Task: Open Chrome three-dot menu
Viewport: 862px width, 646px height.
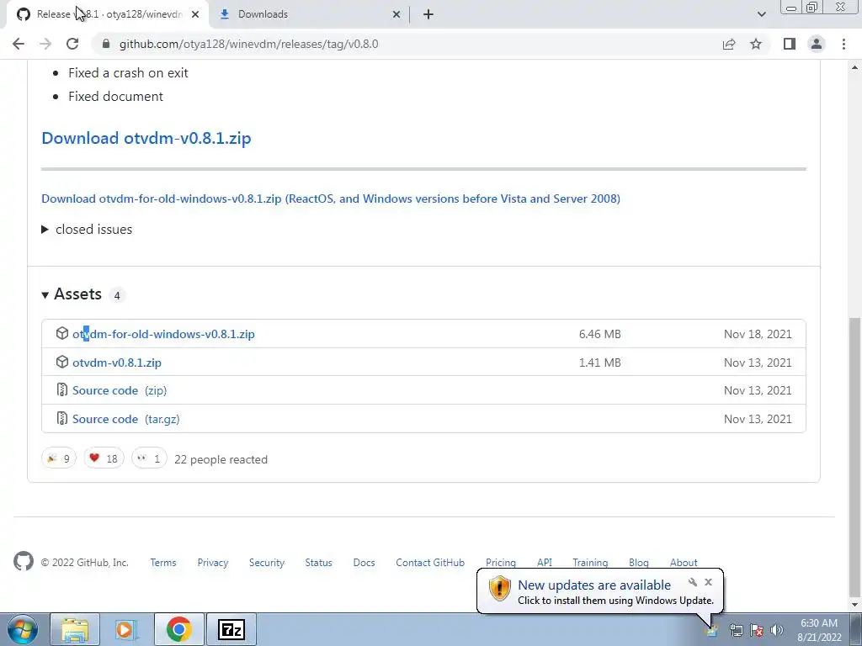Action: (x=843, y=44)
